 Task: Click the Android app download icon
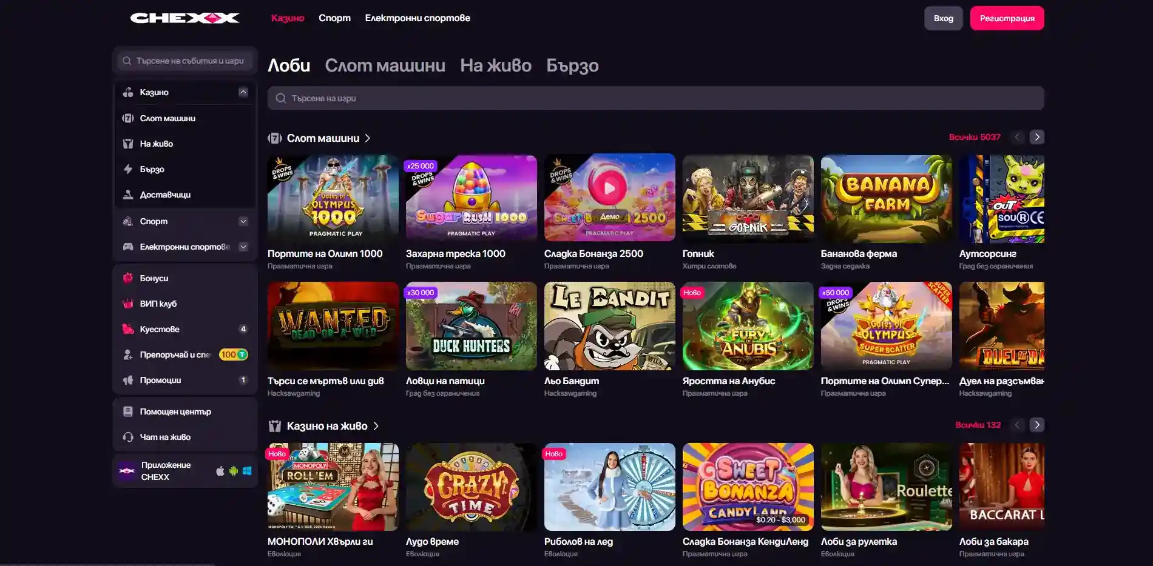(234, 471)
